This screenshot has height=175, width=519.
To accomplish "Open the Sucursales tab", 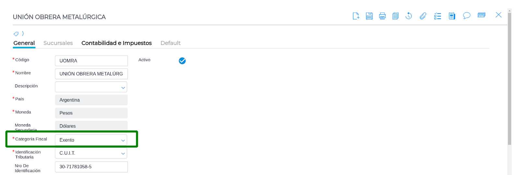I will pos(58,43).
